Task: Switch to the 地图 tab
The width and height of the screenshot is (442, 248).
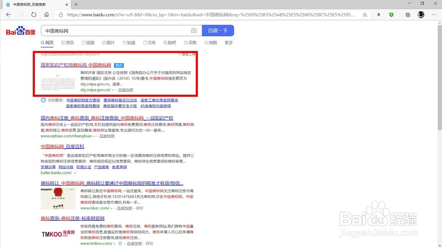Action: 211,43
